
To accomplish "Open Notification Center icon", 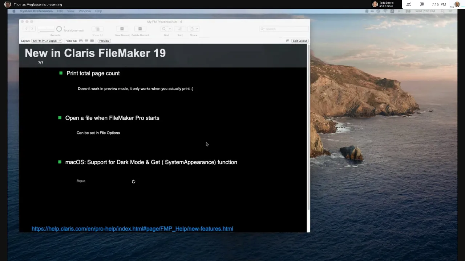I will (x=450, y=11).
